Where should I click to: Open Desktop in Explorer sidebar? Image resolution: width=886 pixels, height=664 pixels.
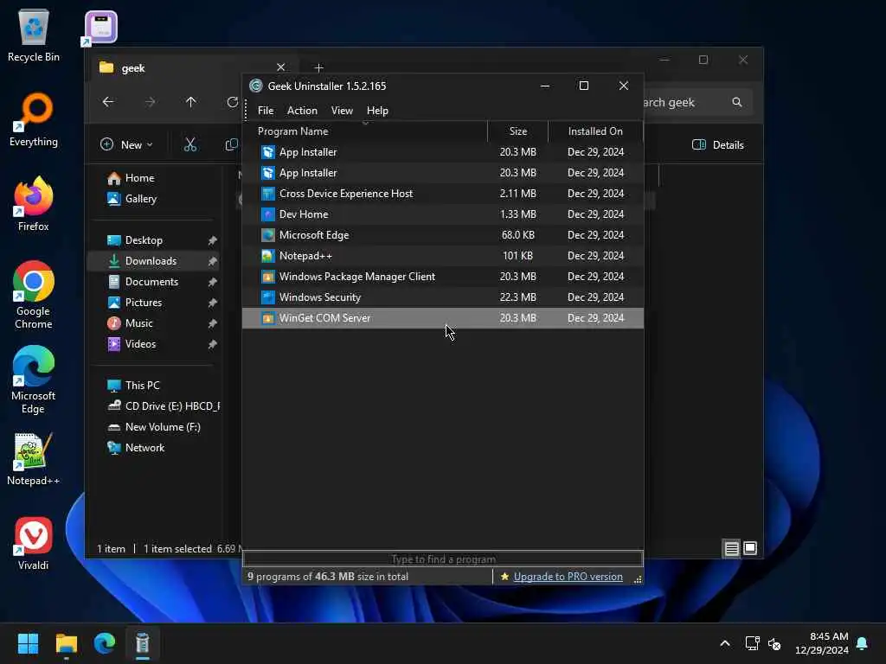click(135, 240)
